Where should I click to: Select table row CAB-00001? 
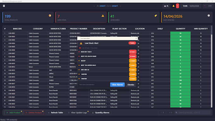[107, 33]
